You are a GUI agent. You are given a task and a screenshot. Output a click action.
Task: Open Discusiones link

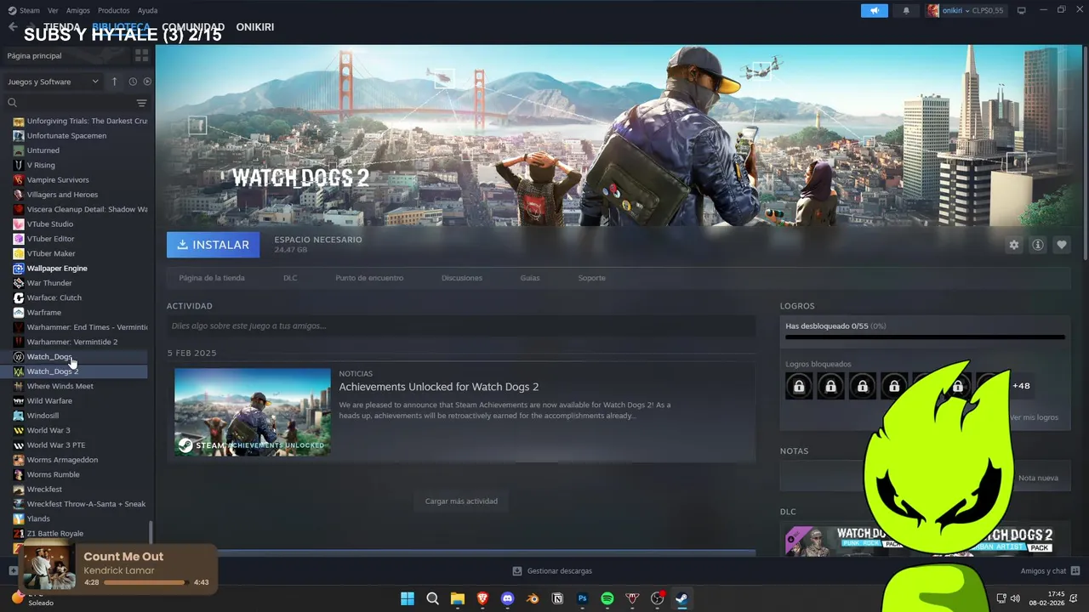click(x=462, y=278)
